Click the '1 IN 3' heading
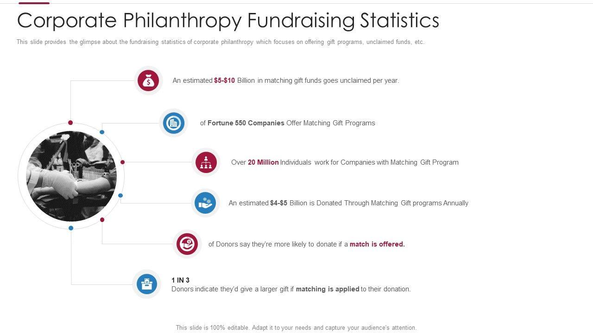 point(180,280)
